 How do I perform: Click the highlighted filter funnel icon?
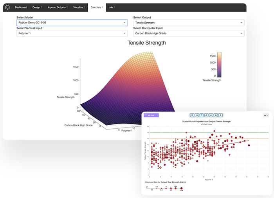pyautogui.click(x=202, y=115)
